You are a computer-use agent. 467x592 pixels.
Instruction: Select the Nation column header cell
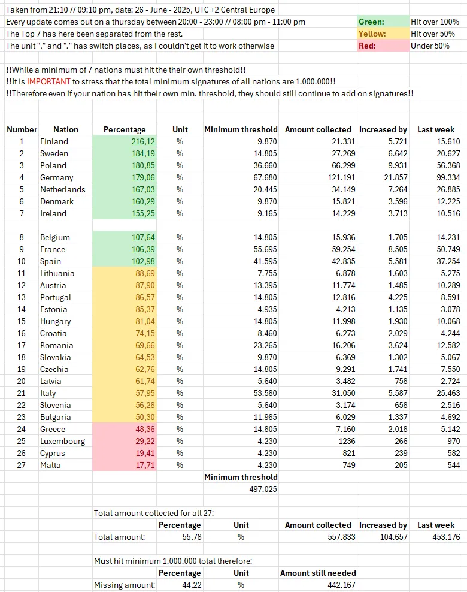pos(65,129)
